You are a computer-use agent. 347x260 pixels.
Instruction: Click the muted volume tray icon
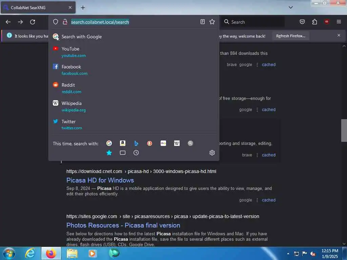[313, 254]
